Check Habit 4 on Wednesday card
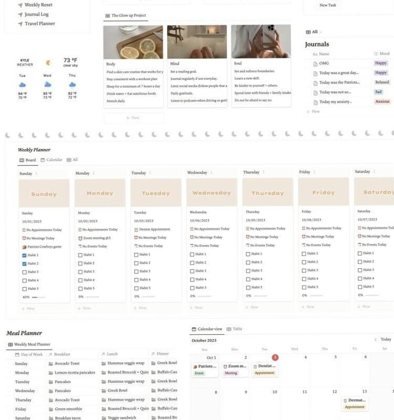This screenshot has width=394, height=420. (192, 279)
